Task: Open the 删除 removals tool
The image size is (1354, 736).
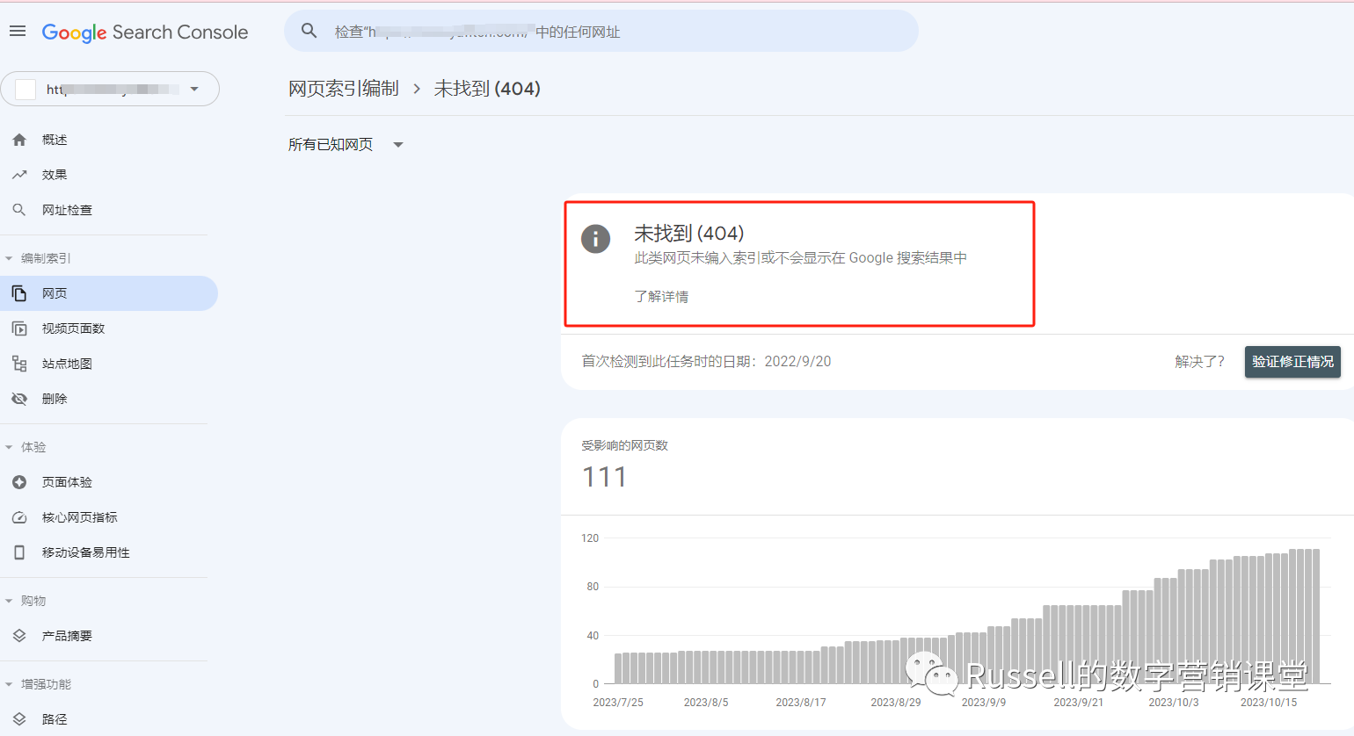Action: click(x=53, y=398)
